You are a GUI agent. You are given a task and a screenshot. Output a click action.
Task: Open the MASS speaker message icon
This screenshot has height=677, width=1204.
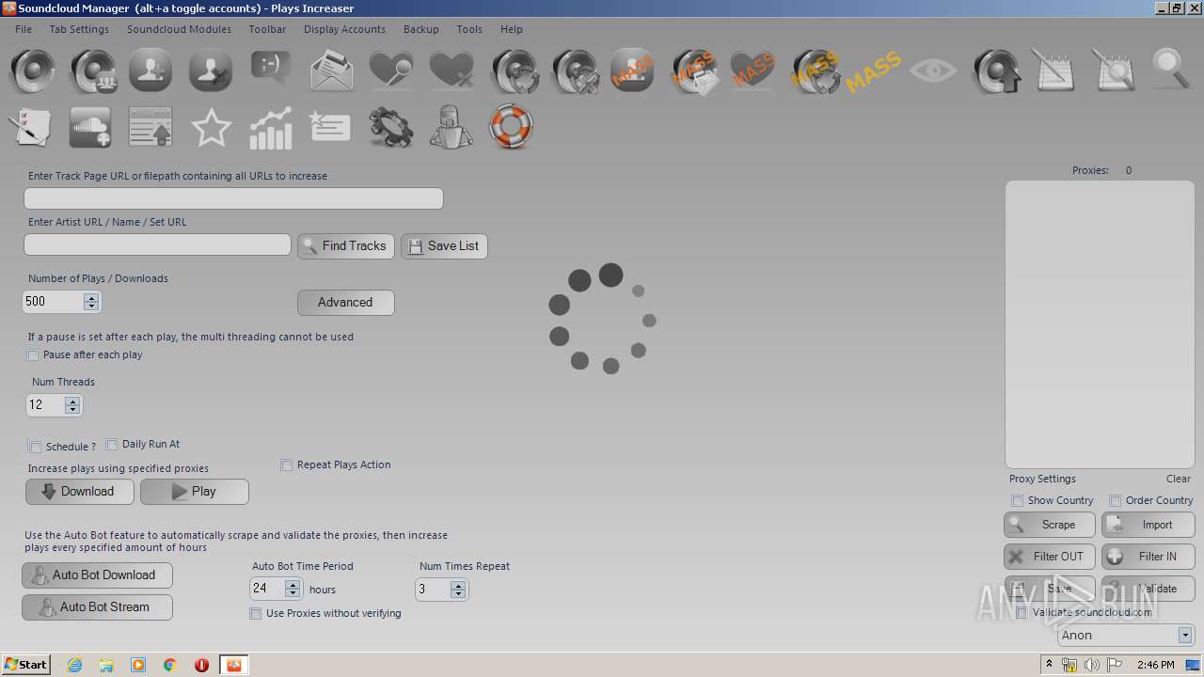click(x=696, y=71)
